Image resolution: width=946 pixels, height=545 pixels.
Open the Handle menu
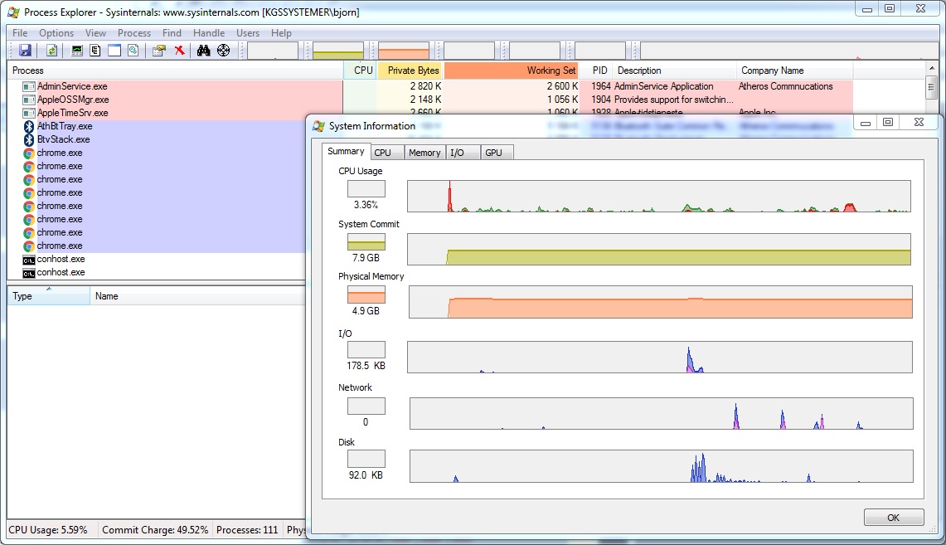click(209, 33)
